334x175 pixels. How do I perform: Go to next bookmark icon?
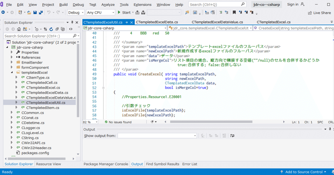pyautogui.click(x=246, y=13)
